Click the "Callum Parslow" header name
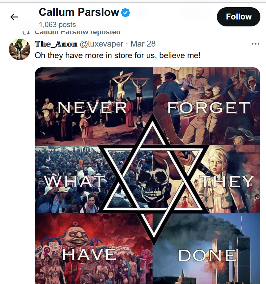 tap(79, 13)
